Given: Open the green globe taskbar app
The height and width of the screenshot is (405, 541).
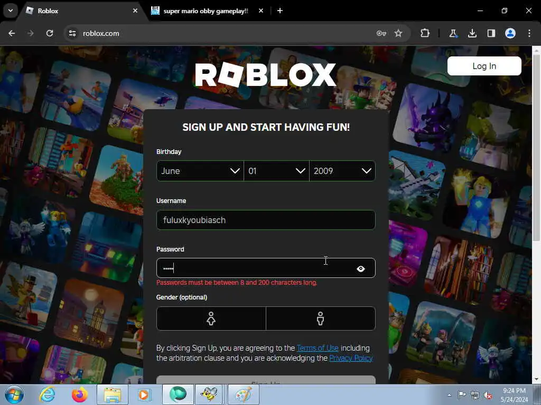Looking at the screenshot, I should coord(178,394).
